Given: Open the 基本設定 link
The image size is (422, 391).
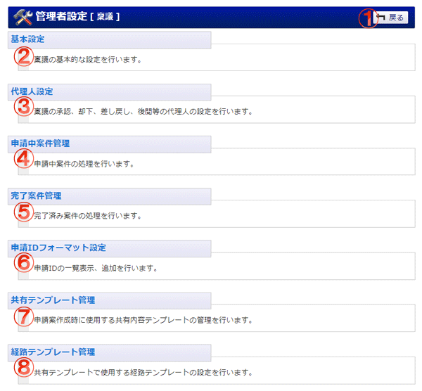Looking at the screenshot, I should point(27,39).
